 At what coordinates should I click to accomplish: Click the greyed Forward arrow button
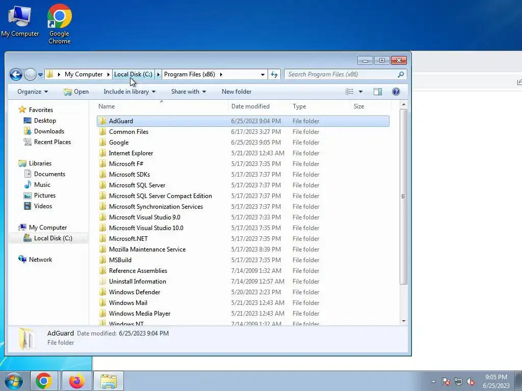30,74
